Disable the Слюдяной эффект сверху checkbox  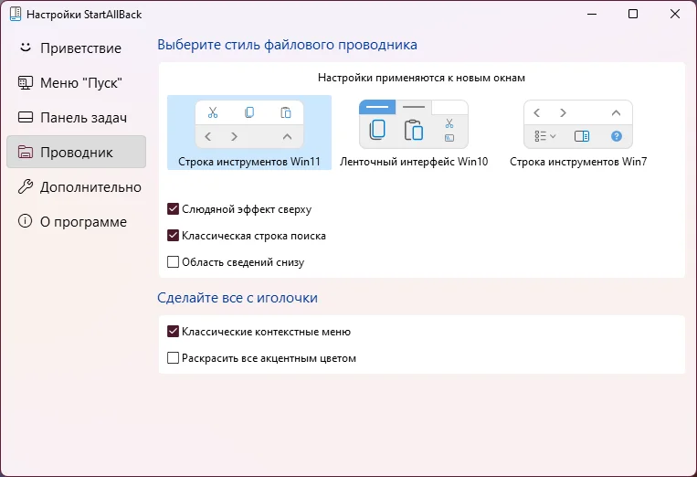(173, 208)
